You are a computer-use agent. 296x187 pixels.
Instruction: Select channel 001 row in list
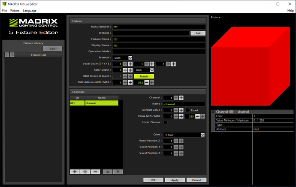pos(94,103)
